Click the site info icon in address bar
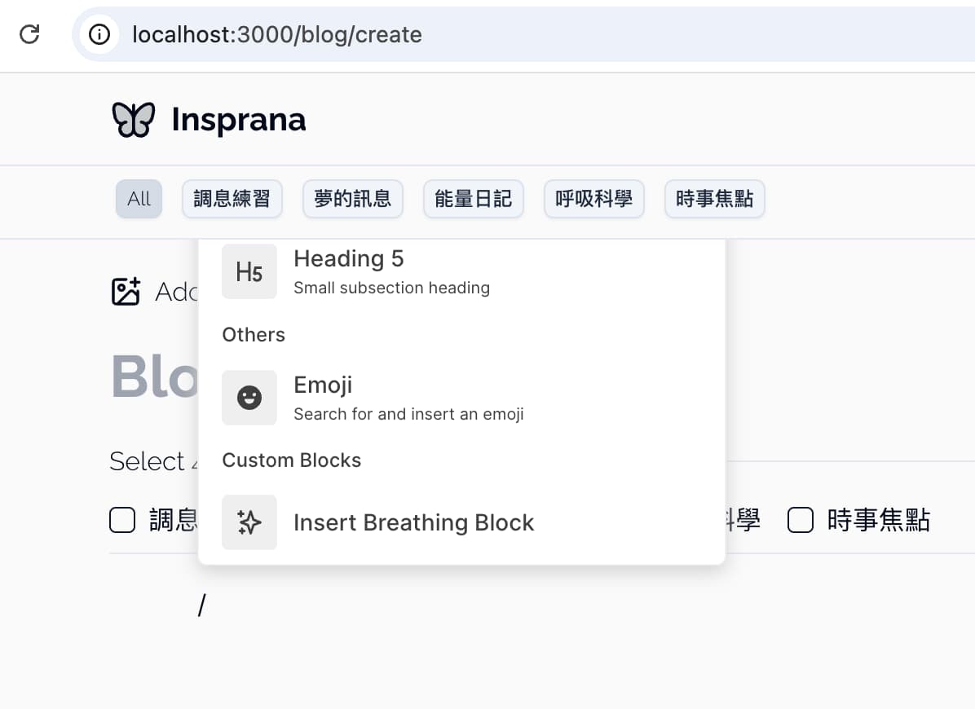Screen dimensions: 975x709 click(99, 34)
